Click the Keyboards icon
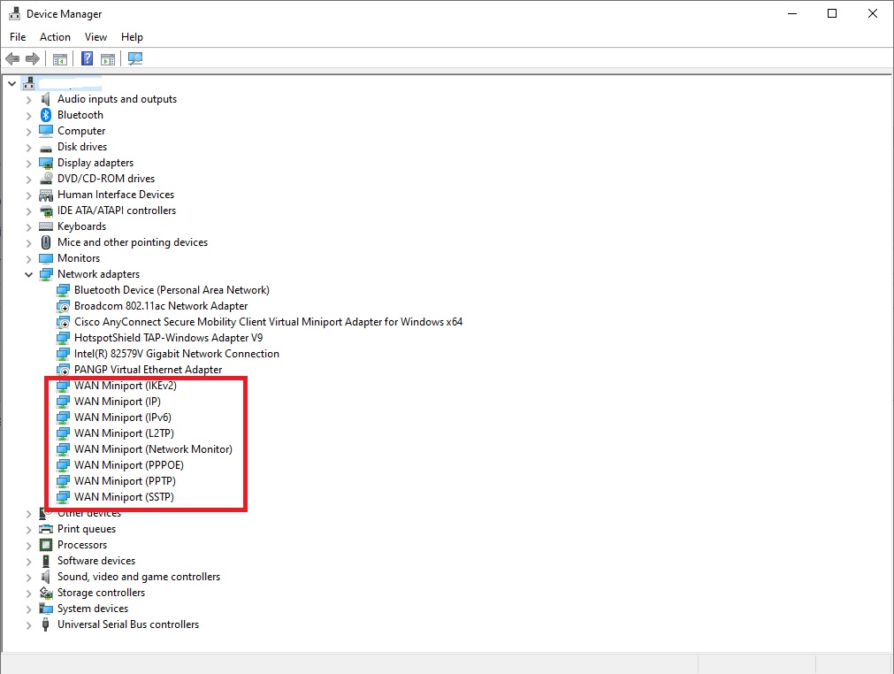This screenshot has height=674, width=894. tap(46, 226)
